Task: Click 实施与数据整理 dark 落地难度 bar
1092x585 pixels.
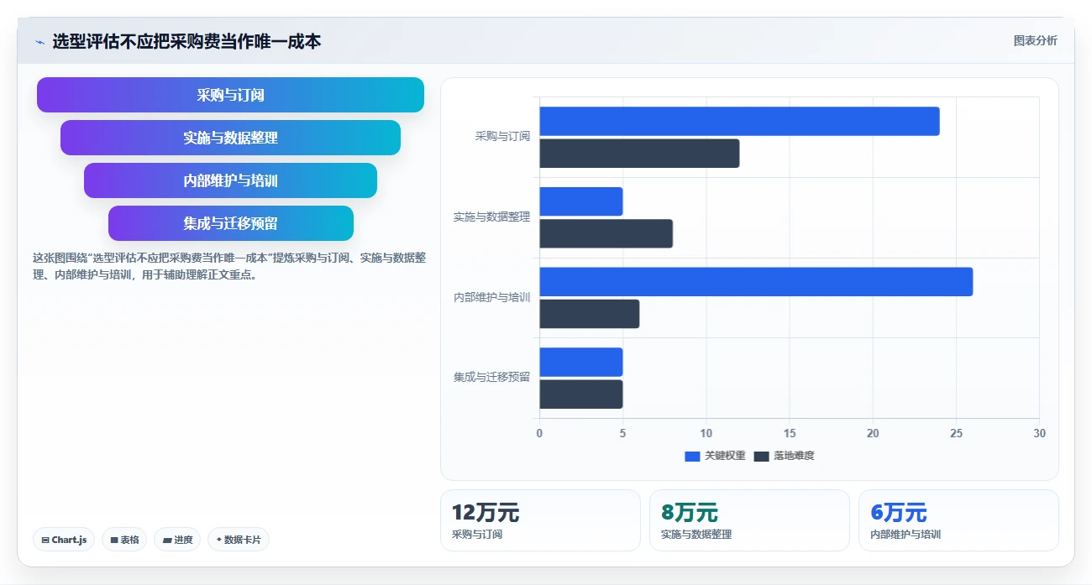Action: [x=606, y=233]
